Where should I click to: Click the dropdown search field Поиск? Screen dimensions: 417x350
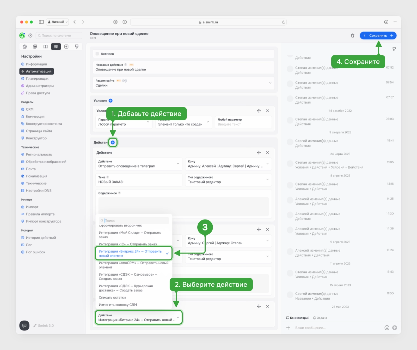point(134,221)
